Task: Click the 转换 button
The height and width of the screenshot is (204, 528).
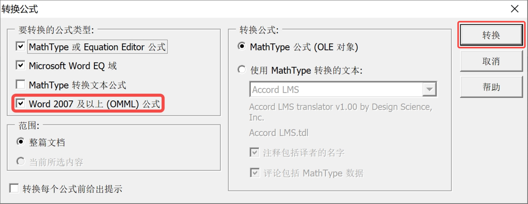Action: tap(490, 35)
